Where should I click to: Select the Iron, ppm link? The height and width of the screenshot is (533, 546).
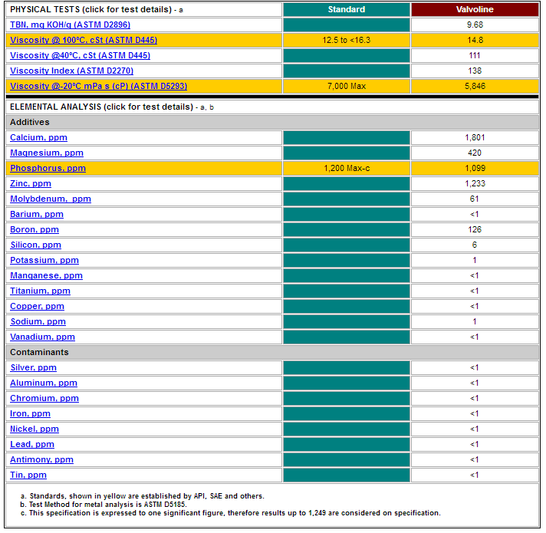(31, 413)
